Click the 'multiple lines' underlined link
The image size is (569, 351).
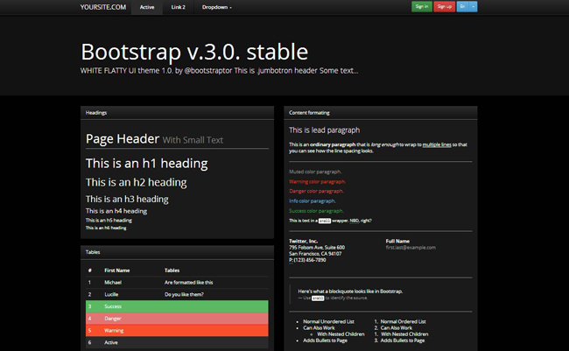[x=436, y=144]
